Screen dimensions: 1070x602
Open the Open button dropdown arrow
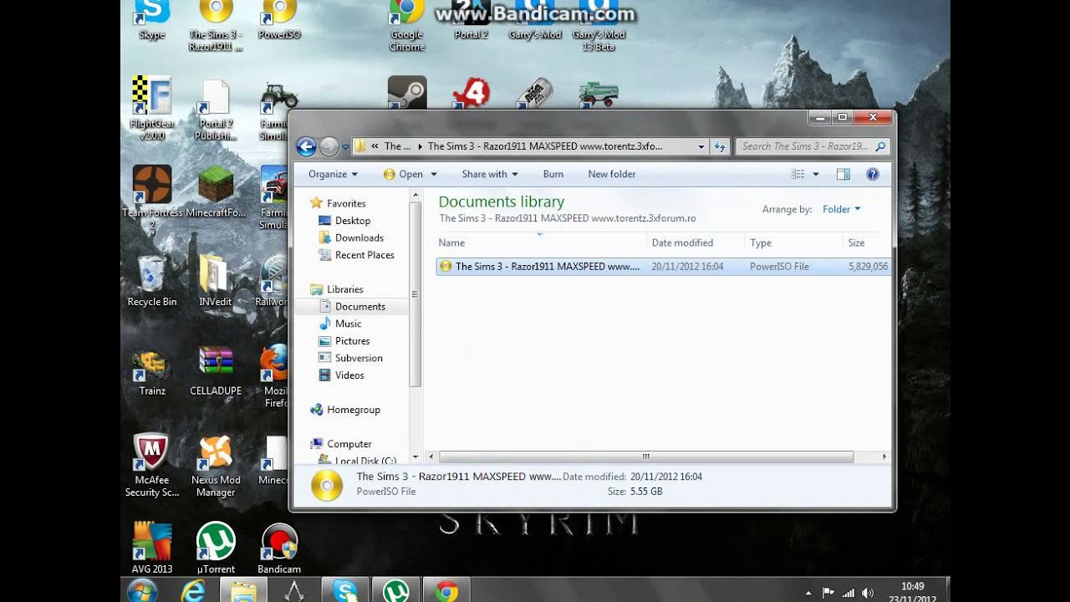tap(434, 174)
